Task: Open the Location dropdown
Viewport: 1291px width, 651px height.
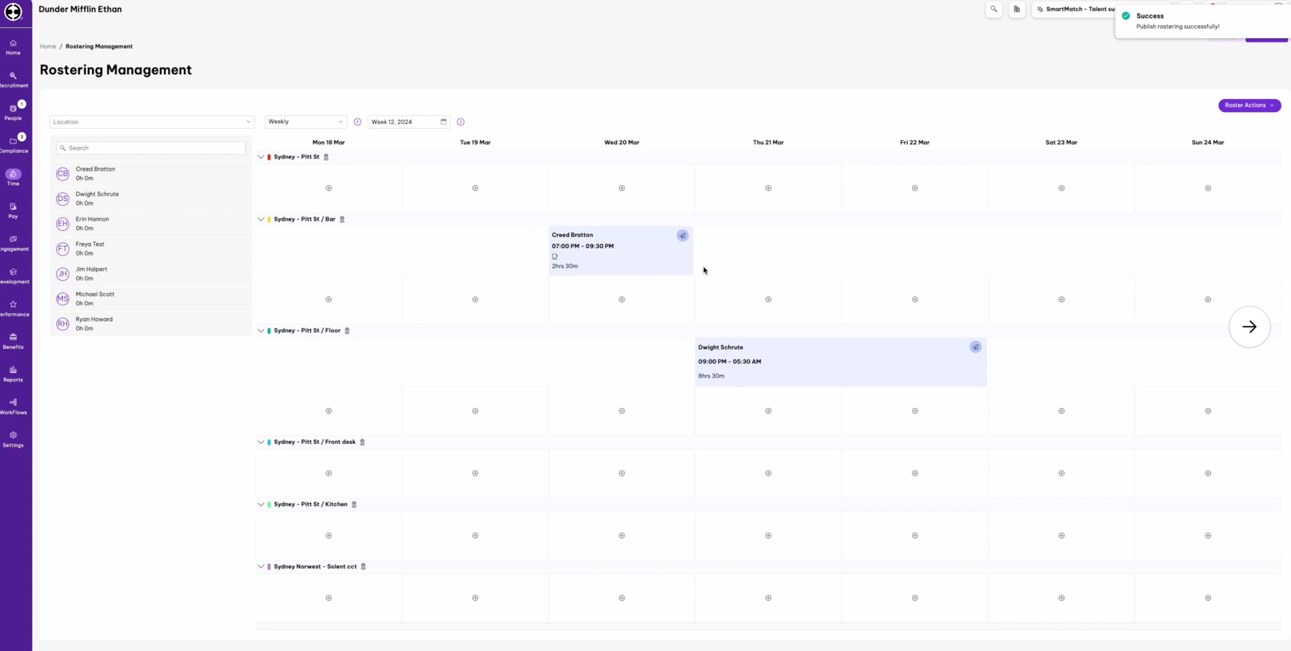Action: point(152,122)
